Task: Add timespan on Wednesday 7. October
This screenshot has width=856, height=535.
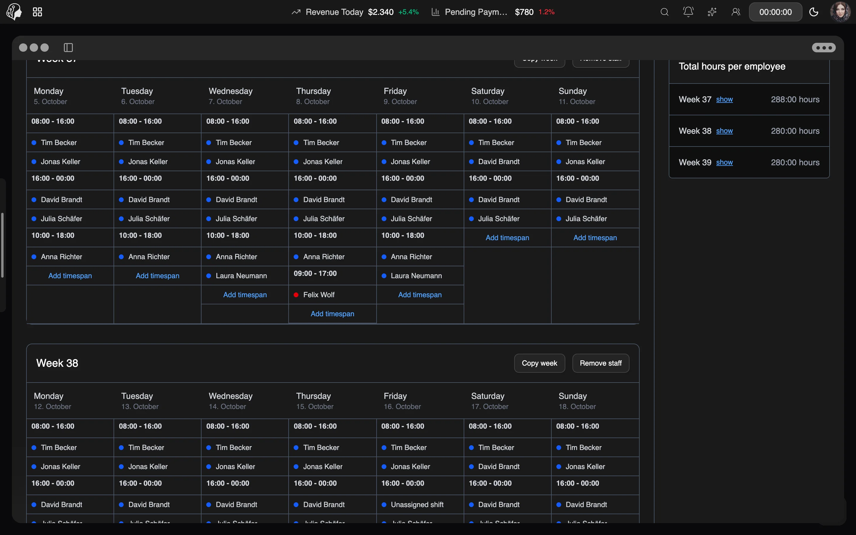Action: (245, 295)
